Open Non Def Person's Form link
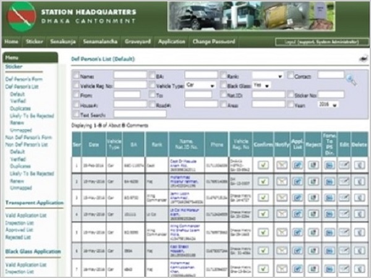371x278 pixels. (x=28, y=137)
